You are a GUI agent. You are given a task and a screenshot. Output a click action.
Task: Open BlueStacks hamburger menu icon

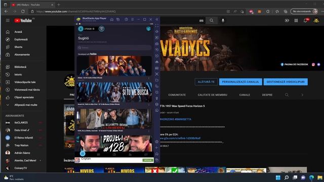click(133, 19)
